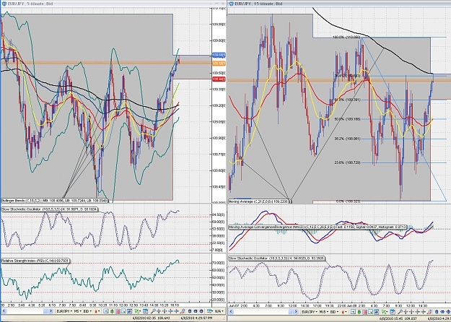Click the blue chart-window icon before the green cursor in right toolbar
The width and height of the screenshot is (451, 322).
[x=376, y=312]
